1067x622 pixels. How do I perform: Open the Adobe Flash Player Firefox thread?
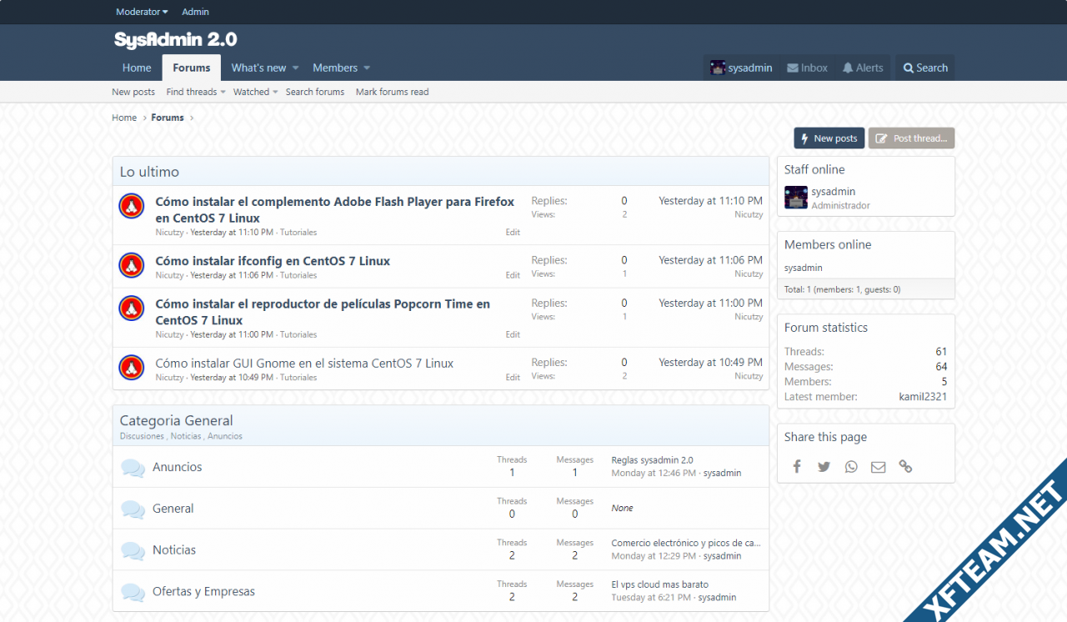tap(335, 210)
